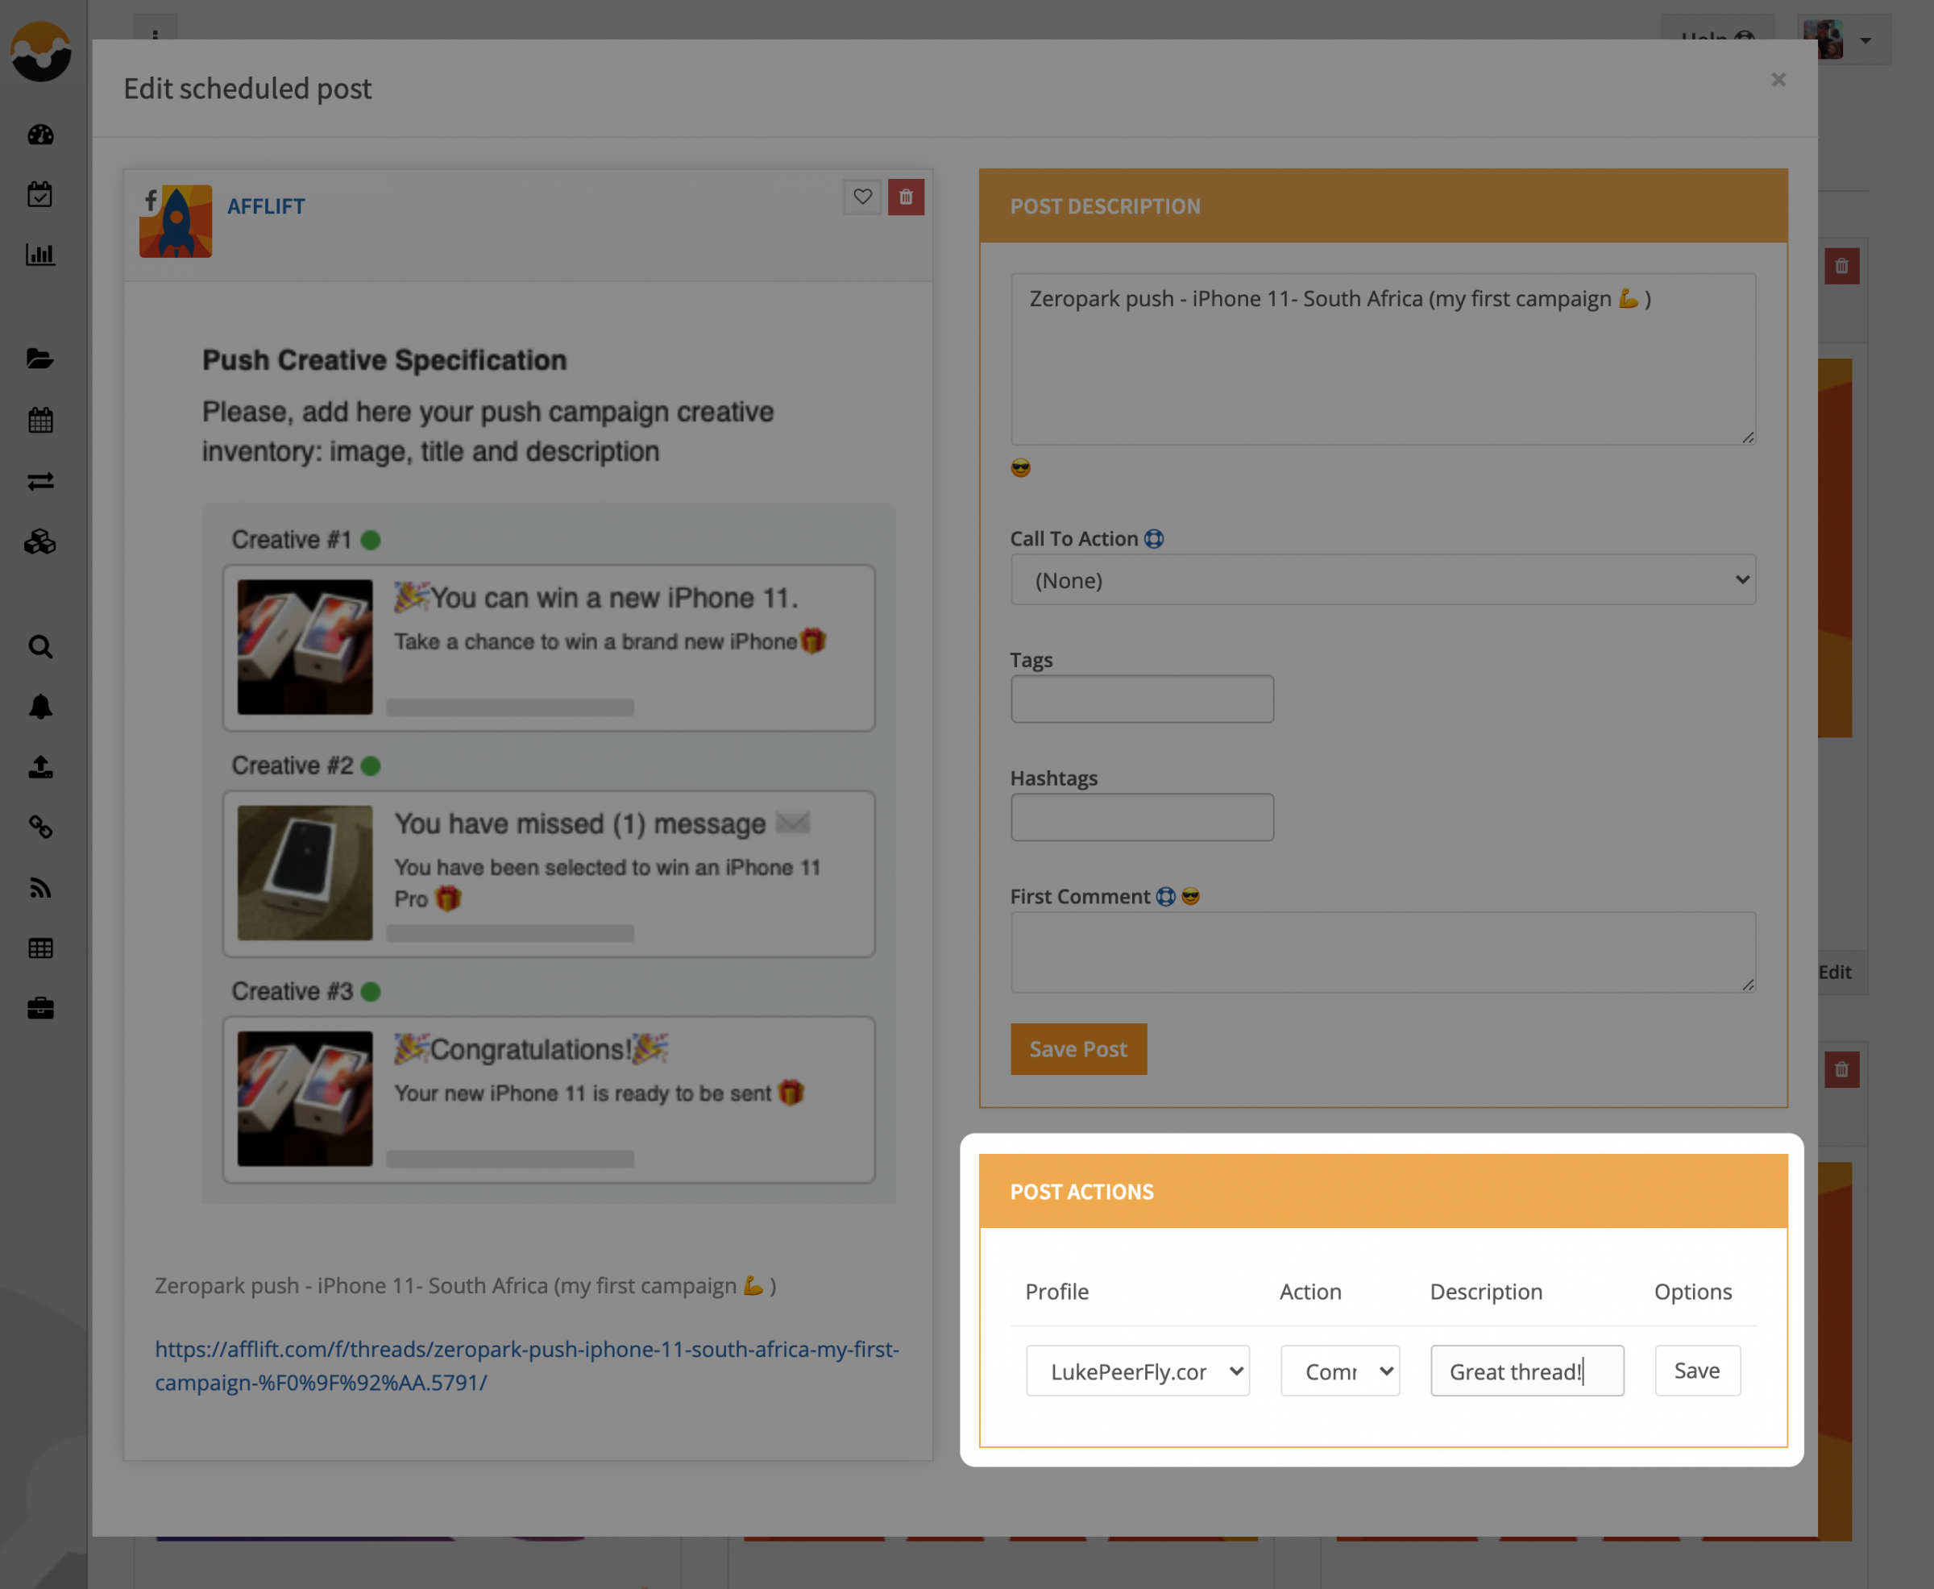The height and width of the screenshot is (1589, 1934).
Task: Click the open folder sidebar icon
Action: [x=40, y=359]
